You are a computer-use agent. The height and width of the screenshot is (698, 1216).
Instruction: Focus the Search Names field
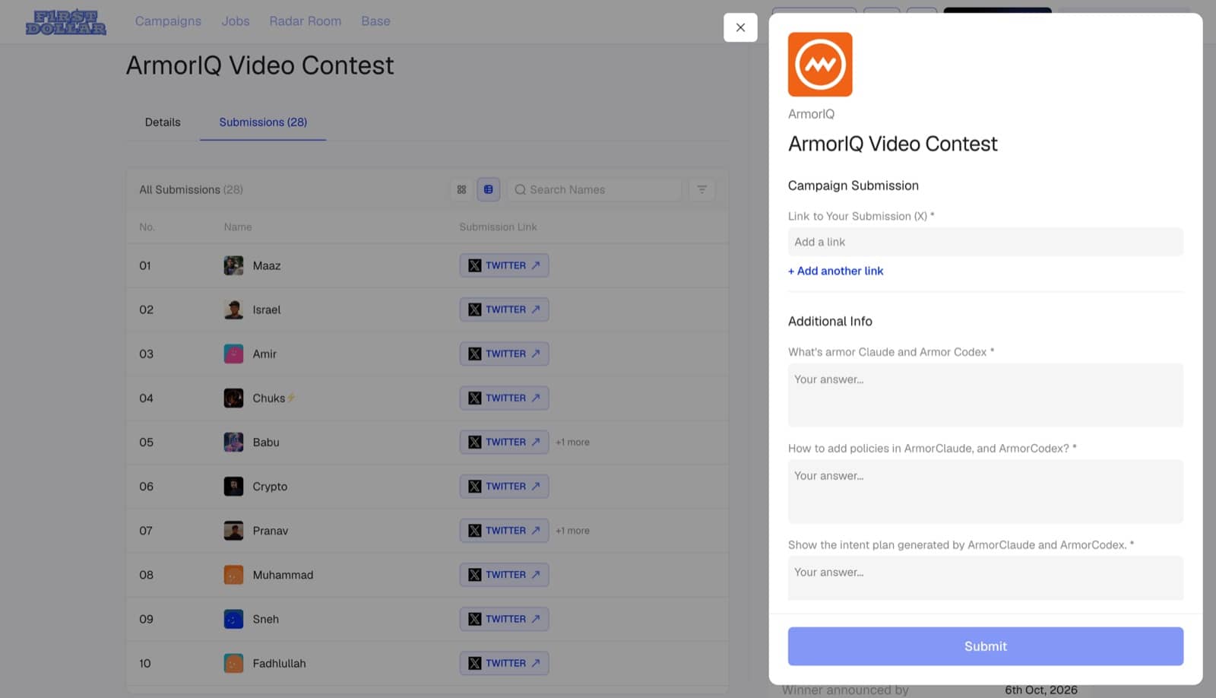click(594, 189)
